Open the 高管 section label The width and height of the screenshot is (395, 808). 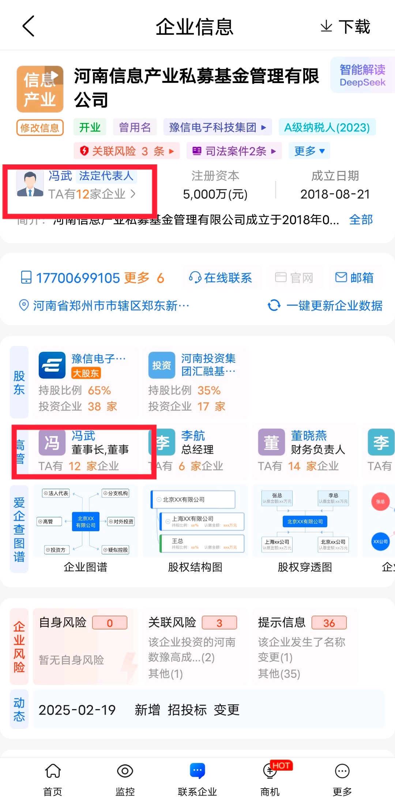pos(20,452)
